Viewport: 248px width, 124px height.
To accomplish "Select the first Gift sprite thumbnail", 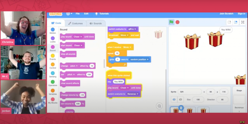I will [x=176, y=110].
